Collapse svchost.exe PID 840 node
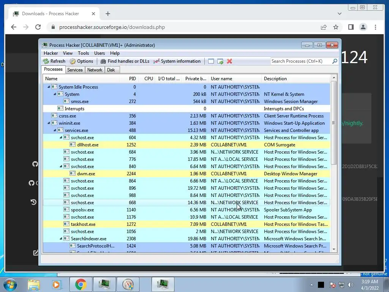The width and height of the screenshot is (389, 292). [x=61, y=166]
